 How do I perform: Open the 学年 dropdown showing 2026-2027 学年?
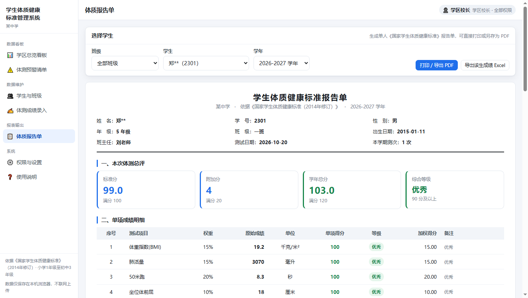coord(282,63)
